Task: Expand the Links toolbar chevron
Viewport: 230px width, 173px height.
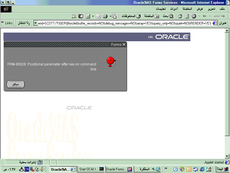Action: tap(3, 23)
